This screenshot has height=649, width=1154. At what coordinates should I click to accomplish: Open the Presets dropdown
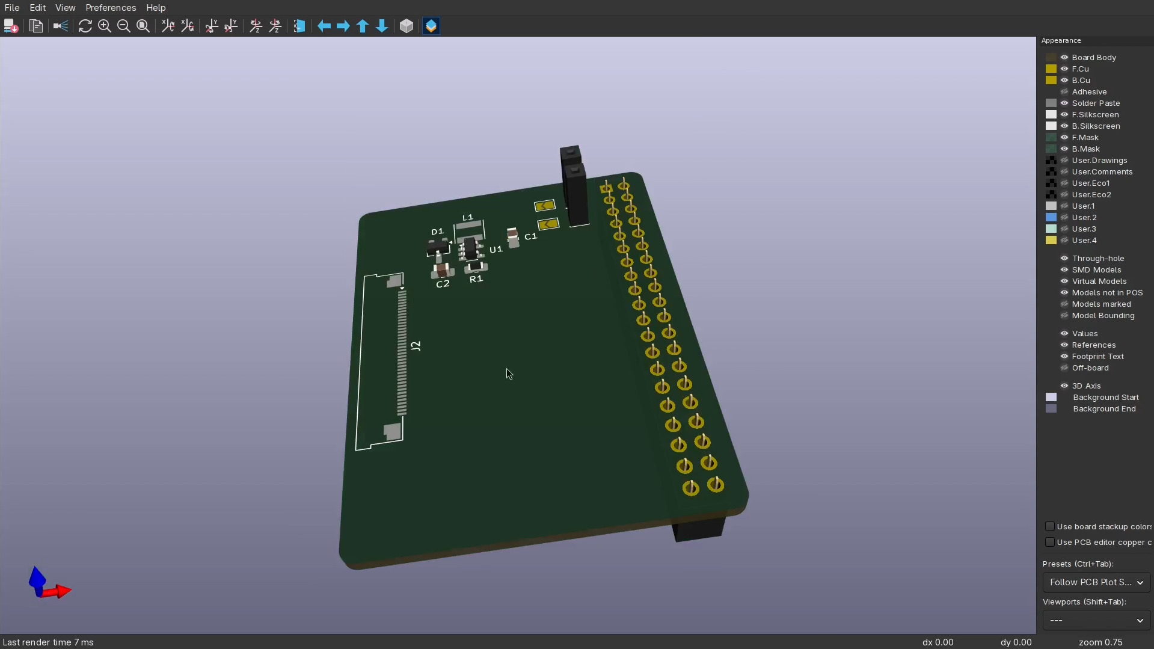coord(1096,582)
